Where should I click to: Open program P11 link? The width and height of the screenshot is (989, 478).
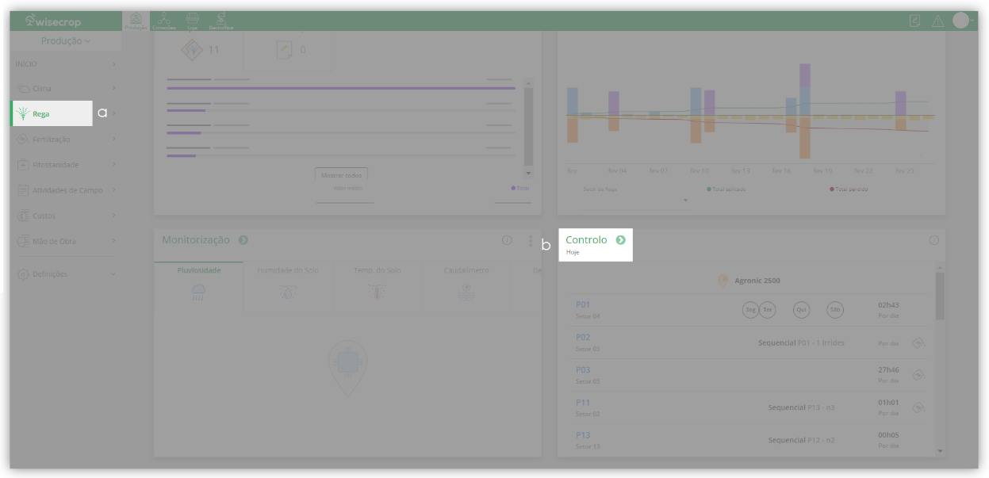pos(583,403)
